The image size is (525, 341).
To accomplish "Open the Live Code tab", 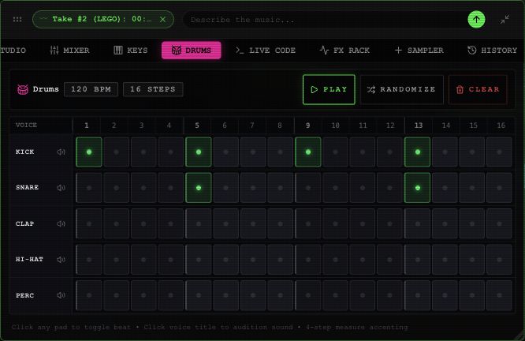I will pyautogui.click(x=266, y=51).
